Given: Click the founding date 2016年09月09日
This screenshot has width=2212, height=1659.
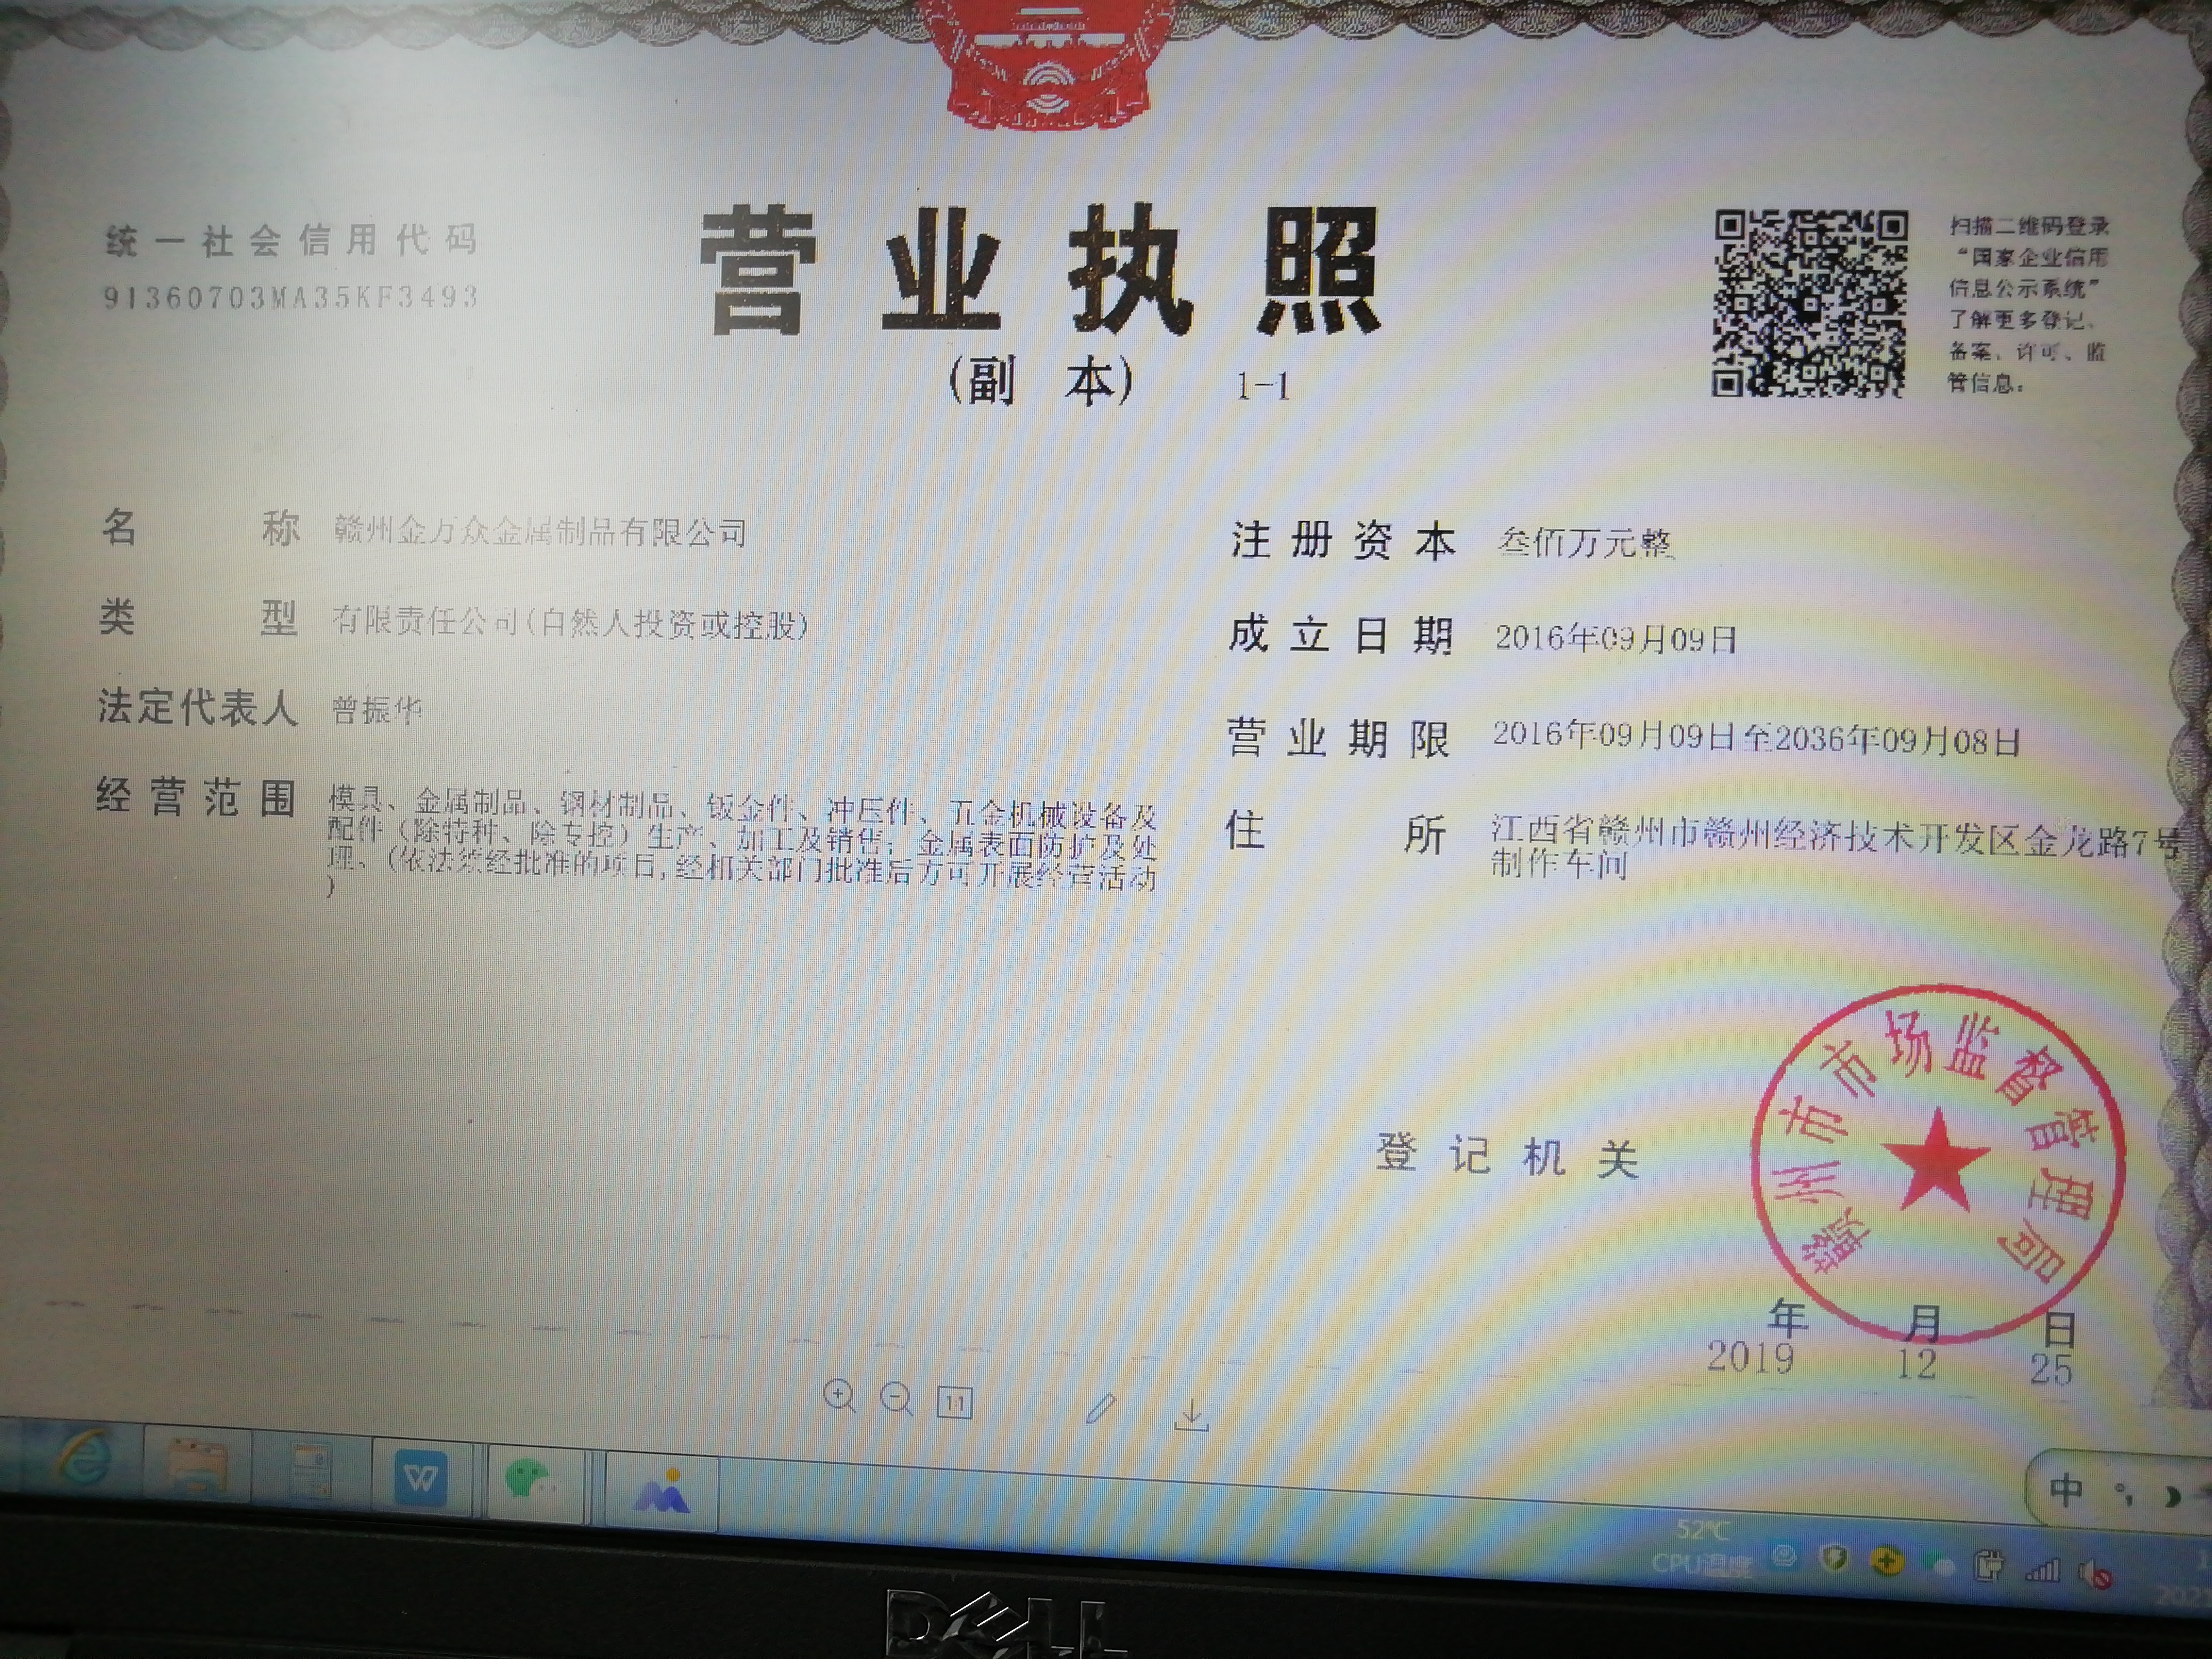Looking at the screenshot, I should click(1616, 639).
